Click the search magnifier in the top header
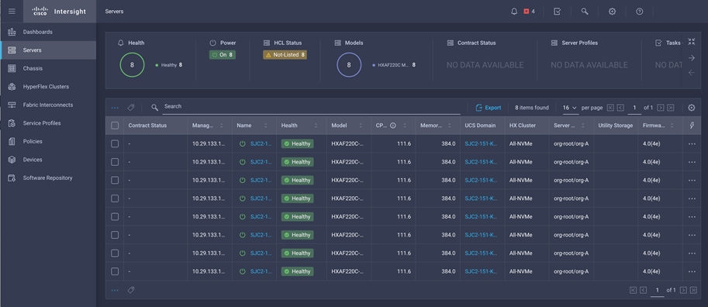The image size is (708, 307). click(x=585, y=12)
